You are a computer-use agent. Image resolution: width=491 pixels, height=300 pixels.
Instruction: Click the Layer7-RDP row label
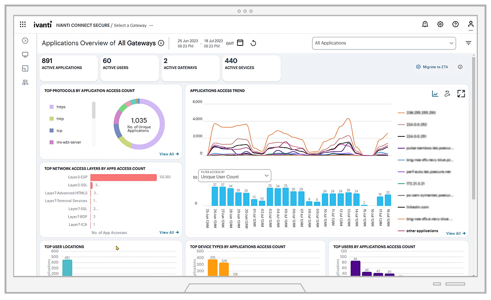click(77, 217)
